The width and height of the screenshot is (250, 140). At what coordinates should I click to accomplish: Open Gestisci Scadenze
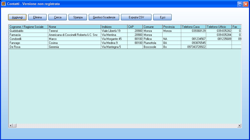click(104, 17)
